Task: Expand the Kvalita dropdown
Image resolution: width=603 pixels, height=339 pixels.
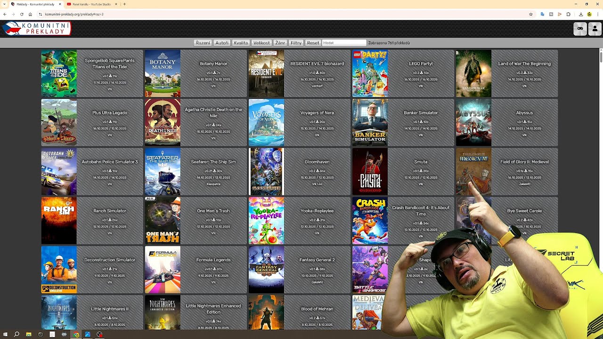Action: point(241,43)
